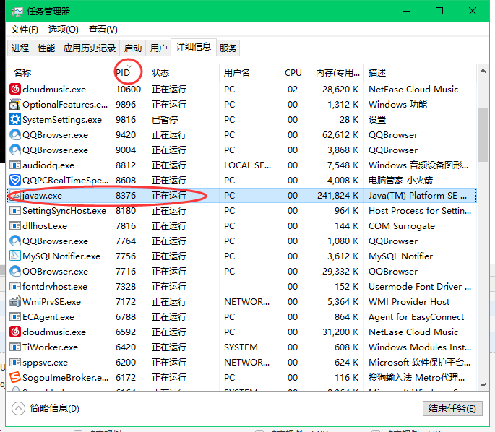Screen dimensions: 495x432
Task: Click the 简略信息(D) label
Action: click(x=55, y=408)
